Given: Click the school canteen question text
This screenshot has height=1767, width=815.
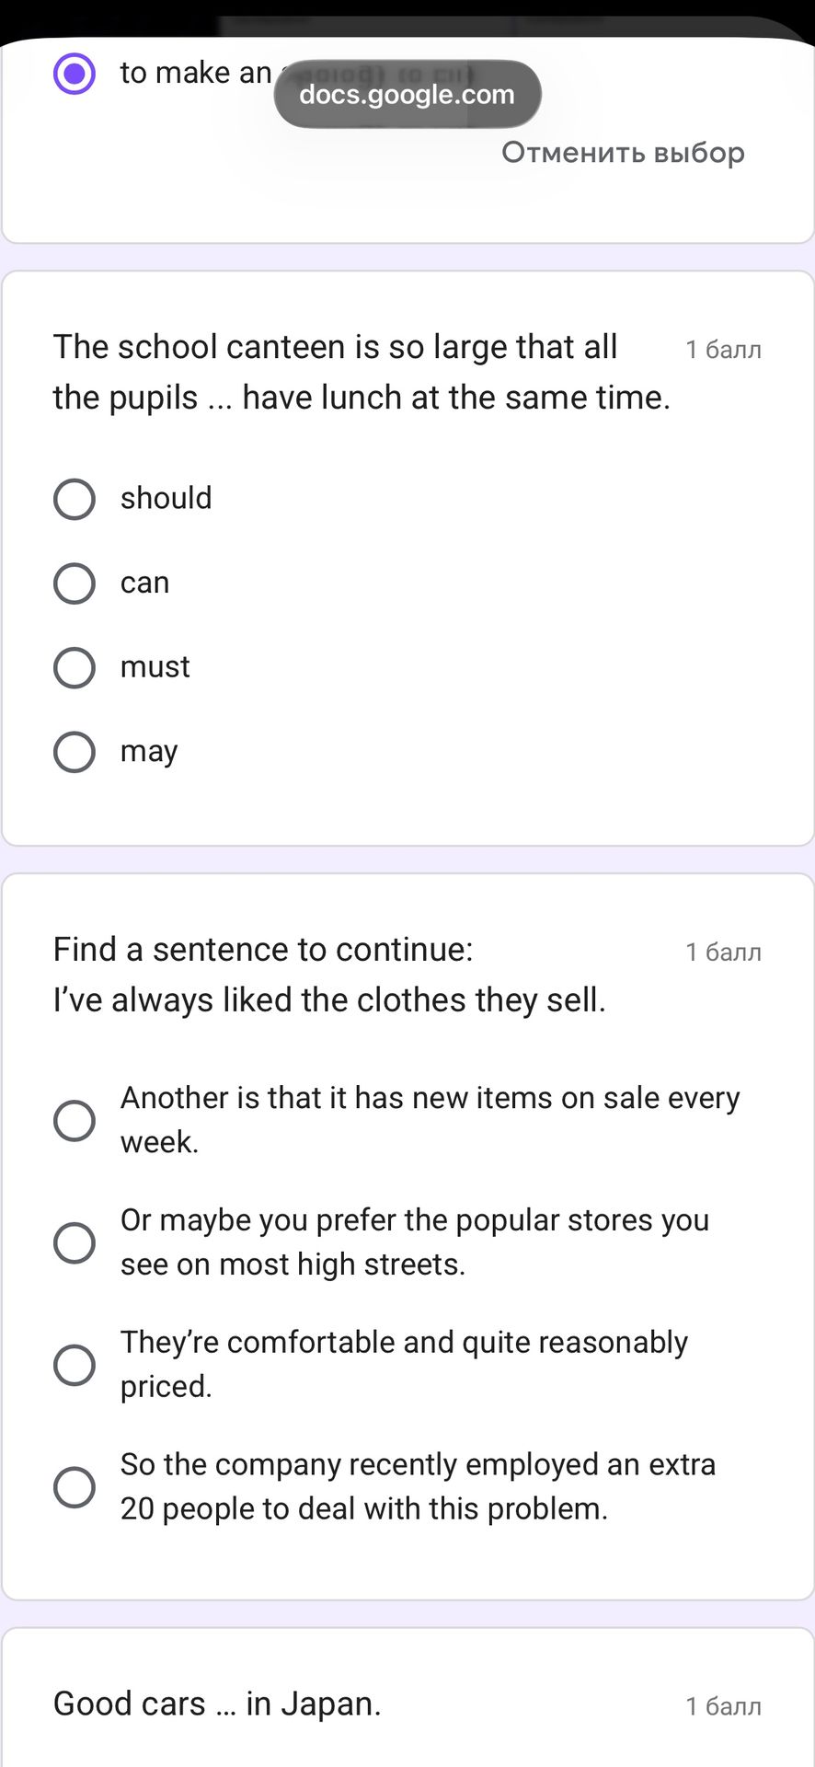Looking at the screenshot, I should (x=362, y=372).
